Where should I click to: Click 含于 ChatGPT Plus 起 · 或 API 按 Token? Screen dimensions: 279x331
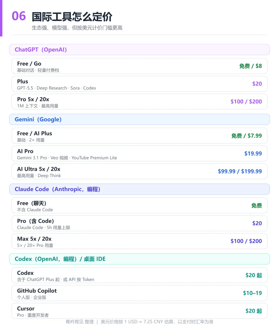(x=56, y=280)
